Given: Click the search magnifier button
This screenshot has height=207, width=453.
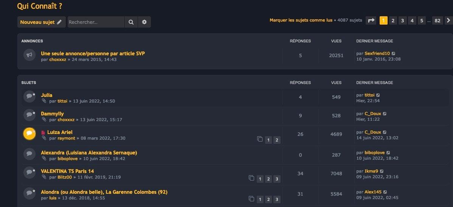Looking at the screenshot, I should tap(131, 22).
